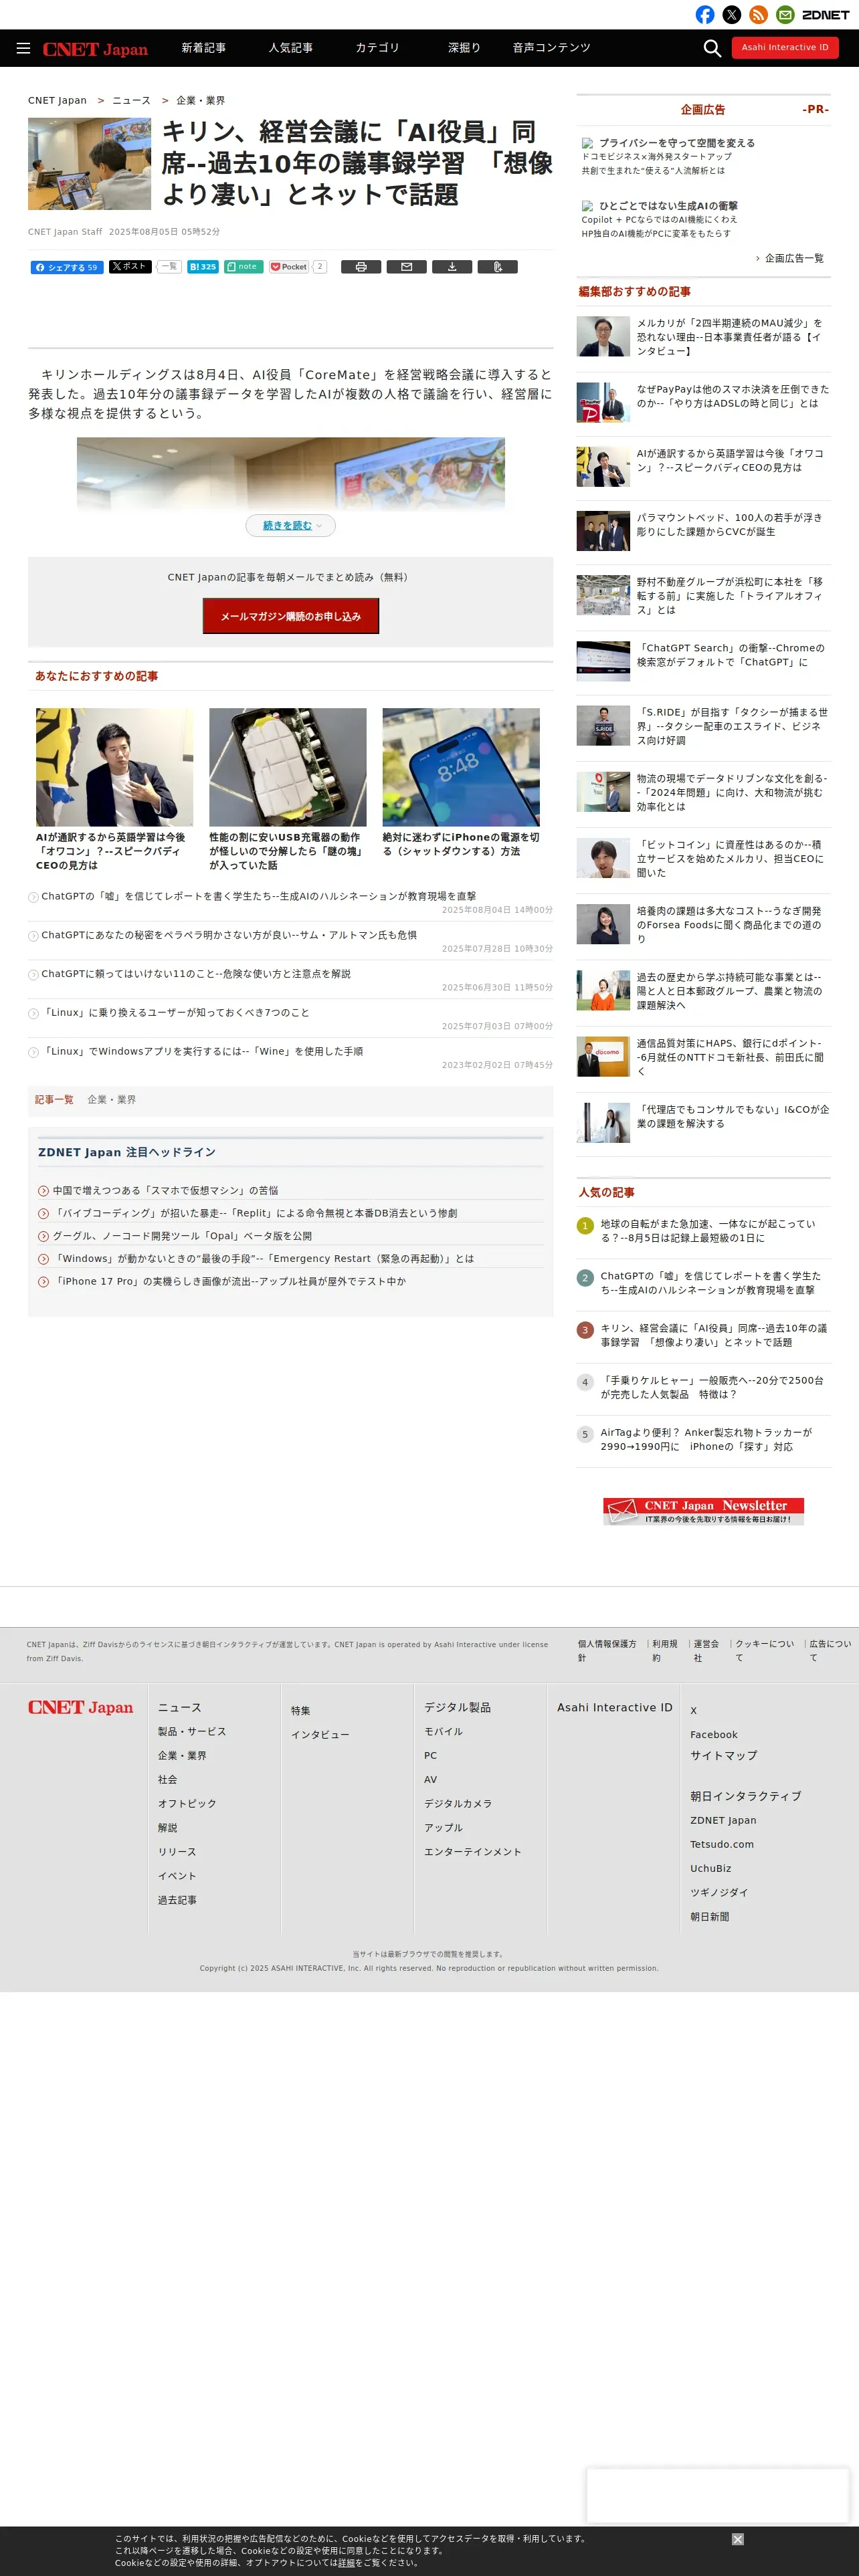Open footer サイトマップ link
The height and width of the screenshot is (2576, 859).
tap(724, 1755)
